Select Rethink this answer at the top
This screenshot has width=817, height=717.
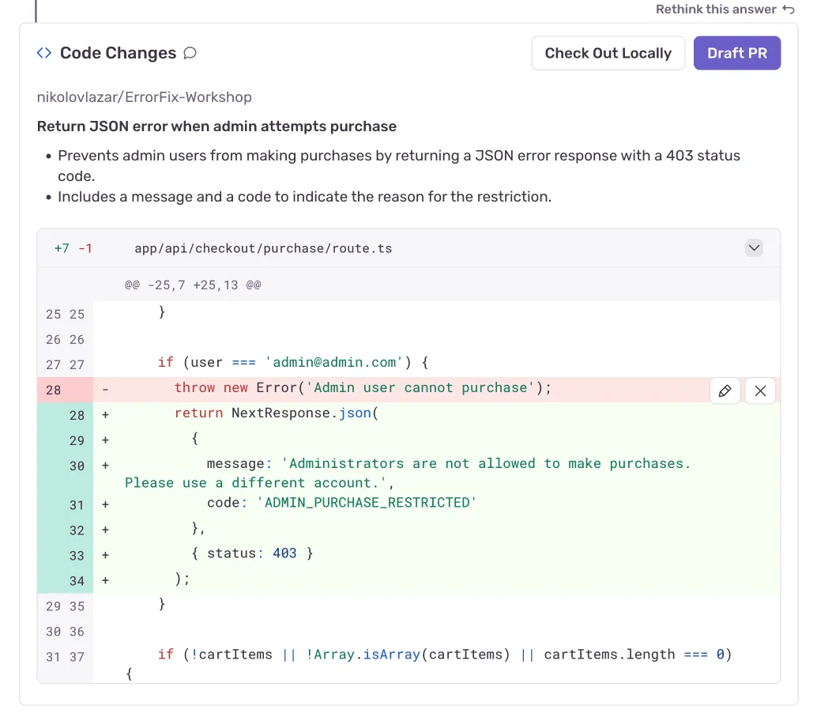pos(716,9)
